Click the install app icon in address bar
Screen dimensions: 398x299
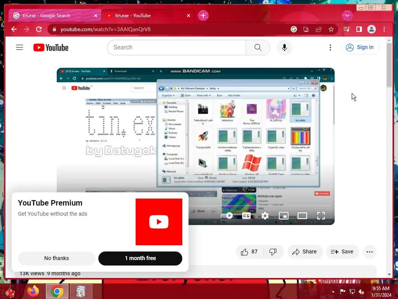pyautogui.click(x=306, y=29)
